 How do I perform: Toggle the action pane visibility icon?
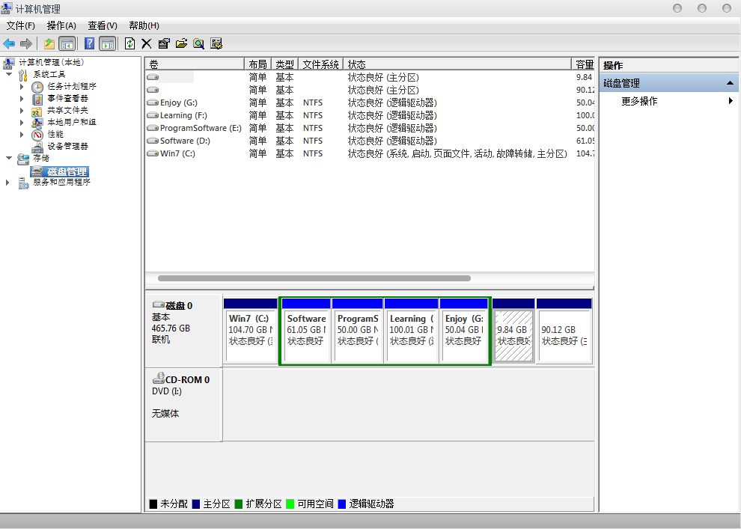(x=106, y=43)
